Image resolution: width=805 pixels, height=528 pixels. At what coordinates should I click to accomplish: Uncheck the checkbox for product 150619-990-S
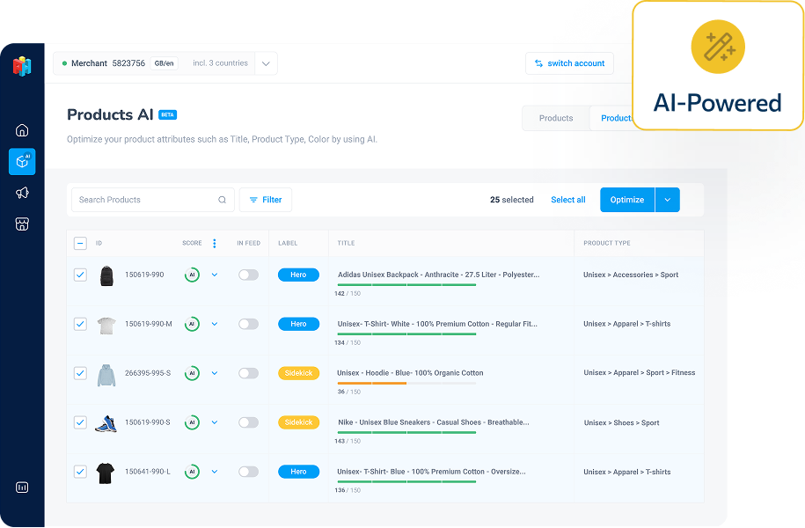(x=80, y=422)
